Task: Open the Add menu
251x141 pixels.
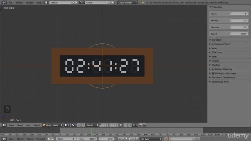Action: (x=28, y=125)
